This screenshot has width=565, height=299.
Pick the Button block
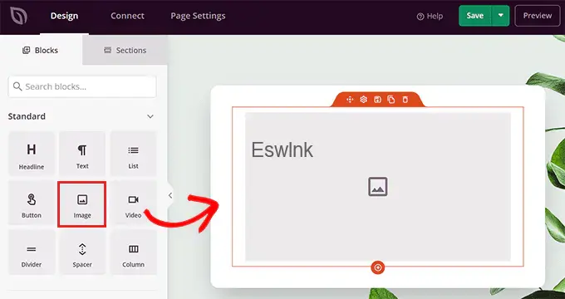pos(32,203)
